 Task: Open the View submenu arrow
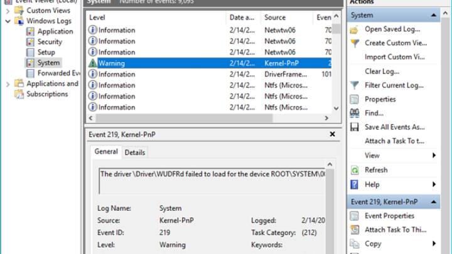[x=434, y=156]
